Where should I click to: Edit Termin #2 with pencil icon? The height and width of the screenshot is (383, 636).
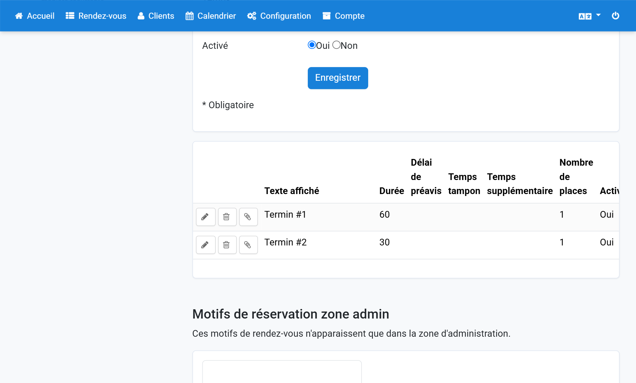tap(206, 245)
